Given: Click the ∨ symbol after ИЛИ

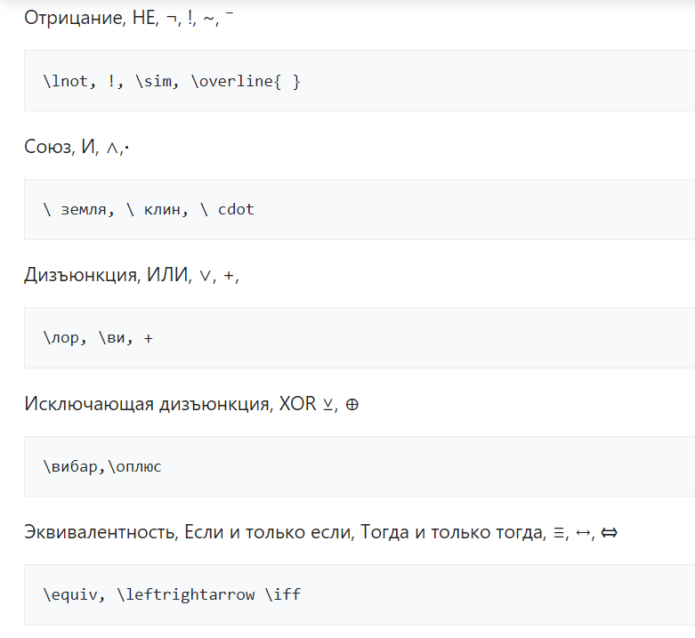Looking at the screenshot, I should (x=205, y=276).
